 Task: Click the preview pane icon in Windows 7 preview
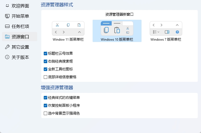tap(167, 32)
